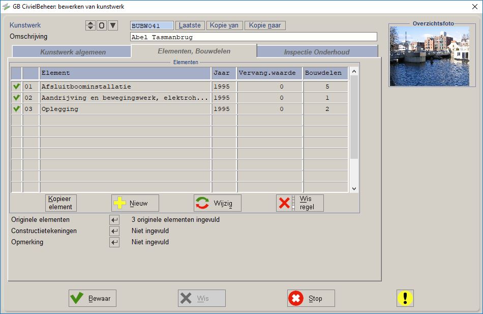Open Constructietekeningen with its enter-arrow button
The width and height of the screenshot is (483, 314).
pos(114,231)
